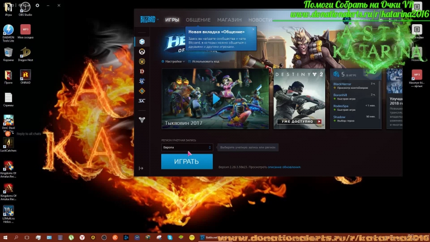Click the blue ИГРАТЬ button
Screen dimensions: 430x242
(187, 161)
